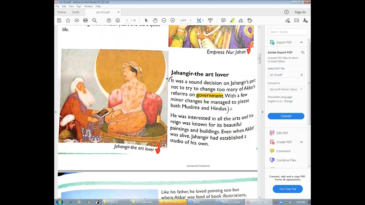Add a sticky note comment

click(223, 20)
